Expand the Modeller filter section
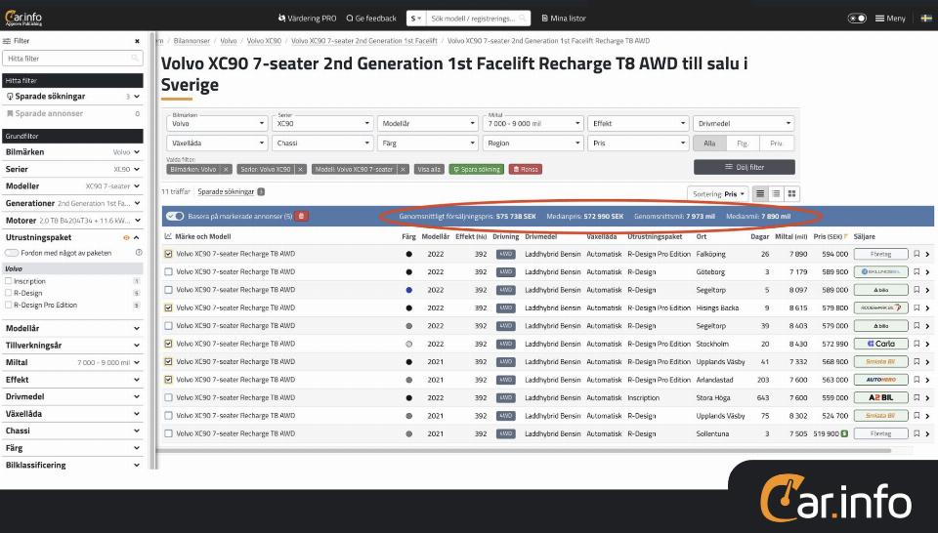Image resolution: width=938 pixels, height=533 pixels. (72, 185)
